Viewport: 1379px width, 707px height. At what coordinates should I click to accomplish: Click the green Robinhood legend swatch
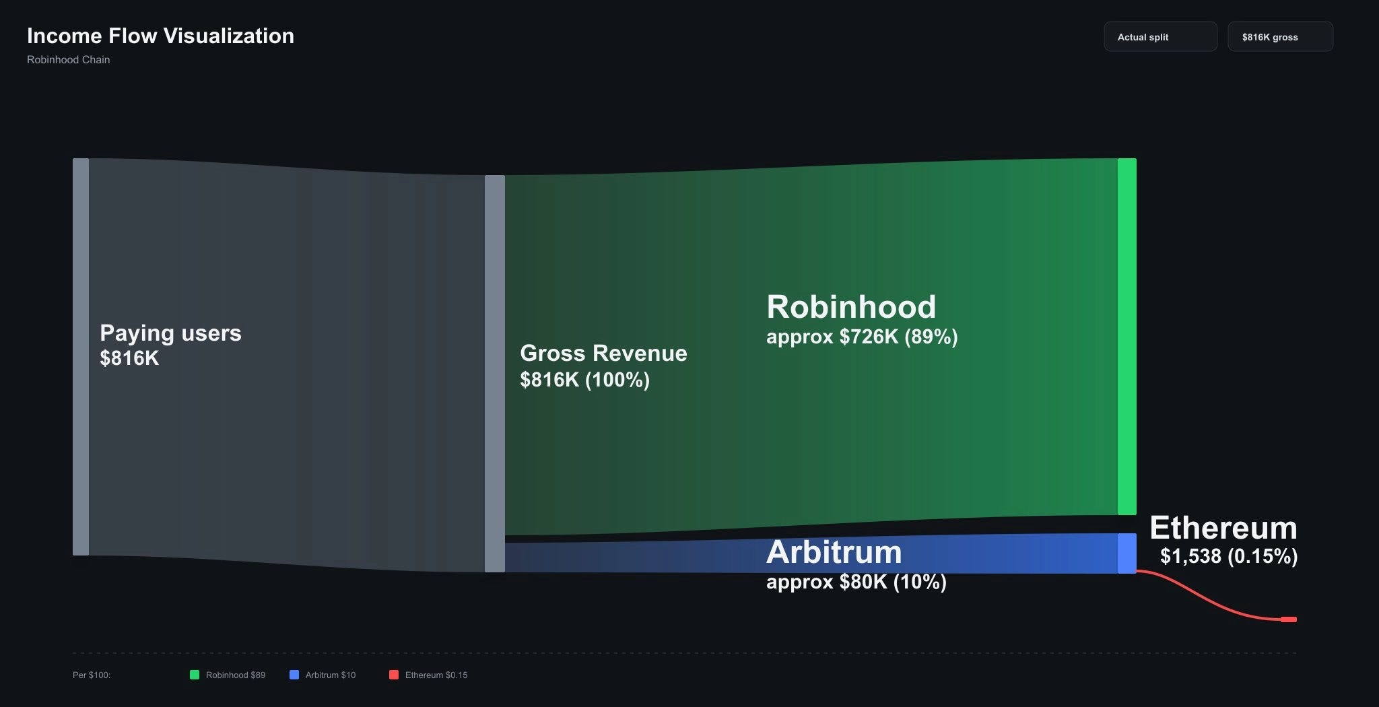[x=195, y=675]
